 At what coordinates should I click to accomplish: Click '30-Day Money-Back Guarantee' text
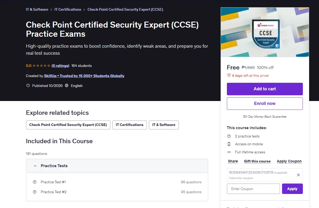[x=265, y=117]
